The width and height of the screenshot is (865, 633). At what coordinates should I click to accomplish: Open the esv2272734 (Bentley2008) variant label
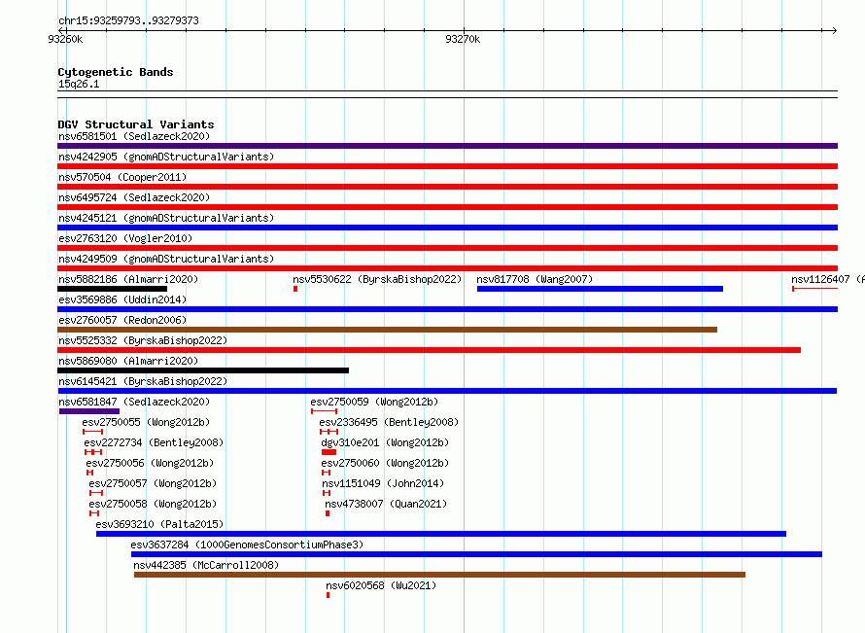[x=154, y=442]
